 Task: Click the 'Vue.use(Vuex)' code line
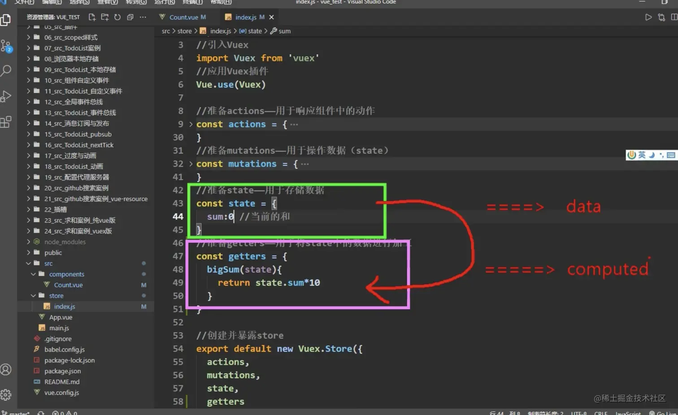click(x=230, y=84)
